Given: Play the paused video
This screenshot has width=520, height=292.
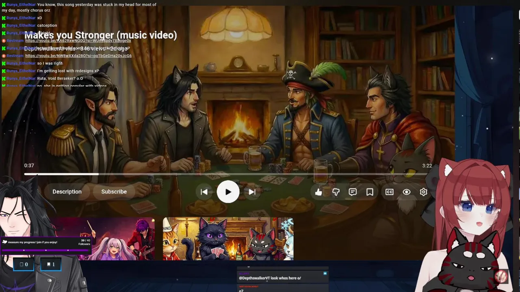Looking at the screenshot, I should pyautogui.click(x=228, y=192).
